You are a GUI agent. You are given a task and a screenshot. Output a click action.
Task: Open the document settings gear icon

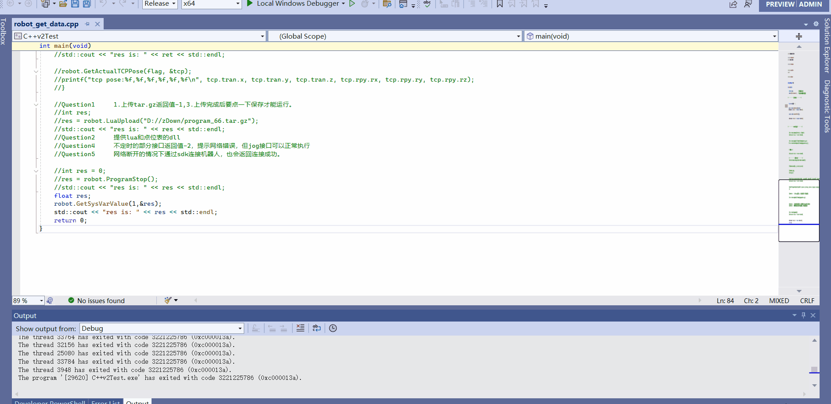click(x=816, y=24)
